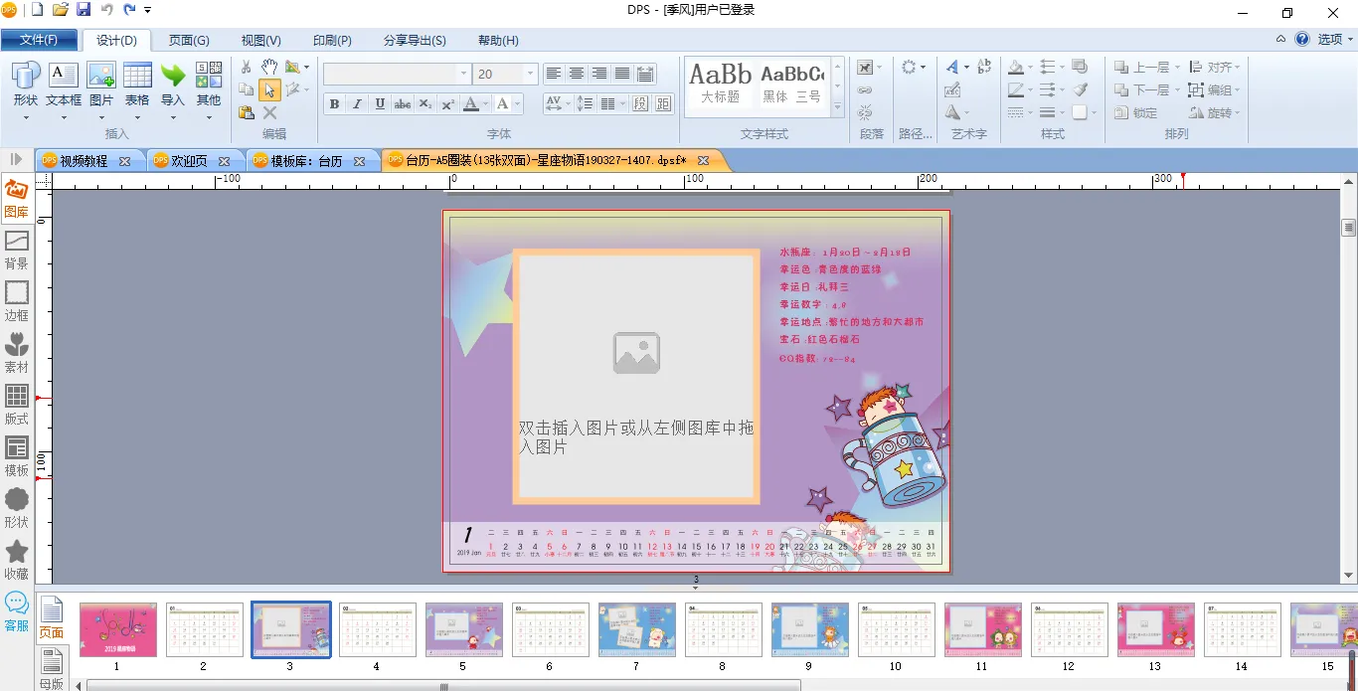Select page 7 thumbnail
Screen dimensions: 1358x691
click(x=636, y=629)
